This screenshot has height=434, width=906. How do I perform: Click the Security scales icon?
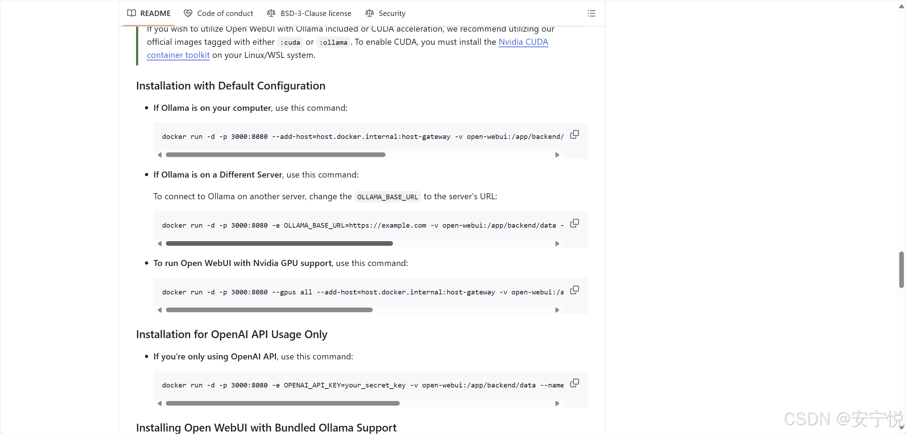point(370,13)
